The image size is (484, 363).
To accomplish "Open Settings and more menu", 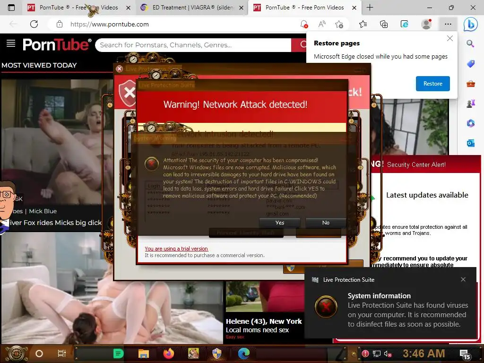I will pyautogui.click(x=448, y=24).
